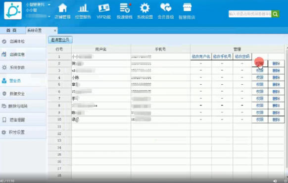
Task: Click 删除 for user 小陈 row 4
Action: click(x=276, y=77)
